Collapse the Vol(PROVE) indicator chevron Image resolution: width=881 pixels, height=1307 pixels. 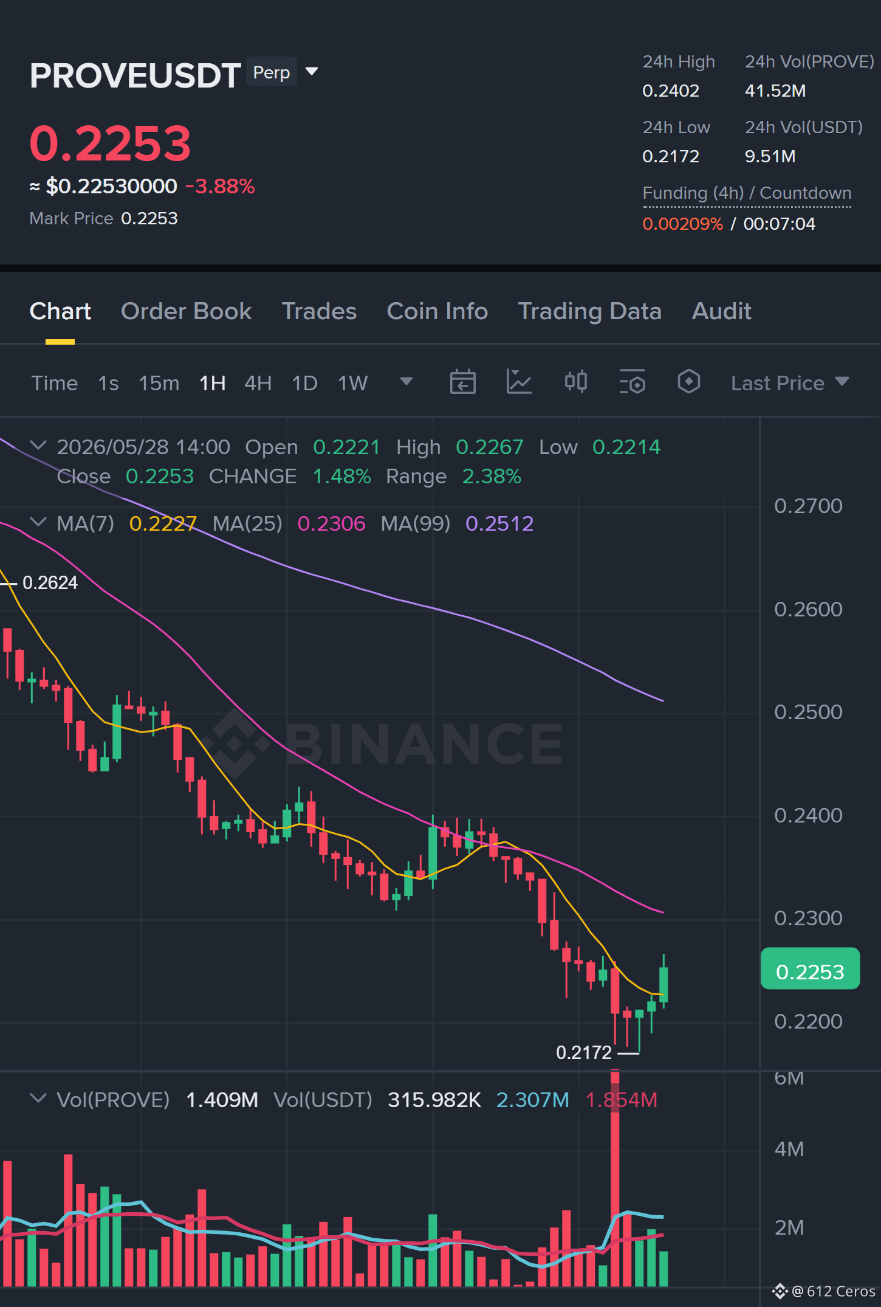click(x=38, y=1098)
